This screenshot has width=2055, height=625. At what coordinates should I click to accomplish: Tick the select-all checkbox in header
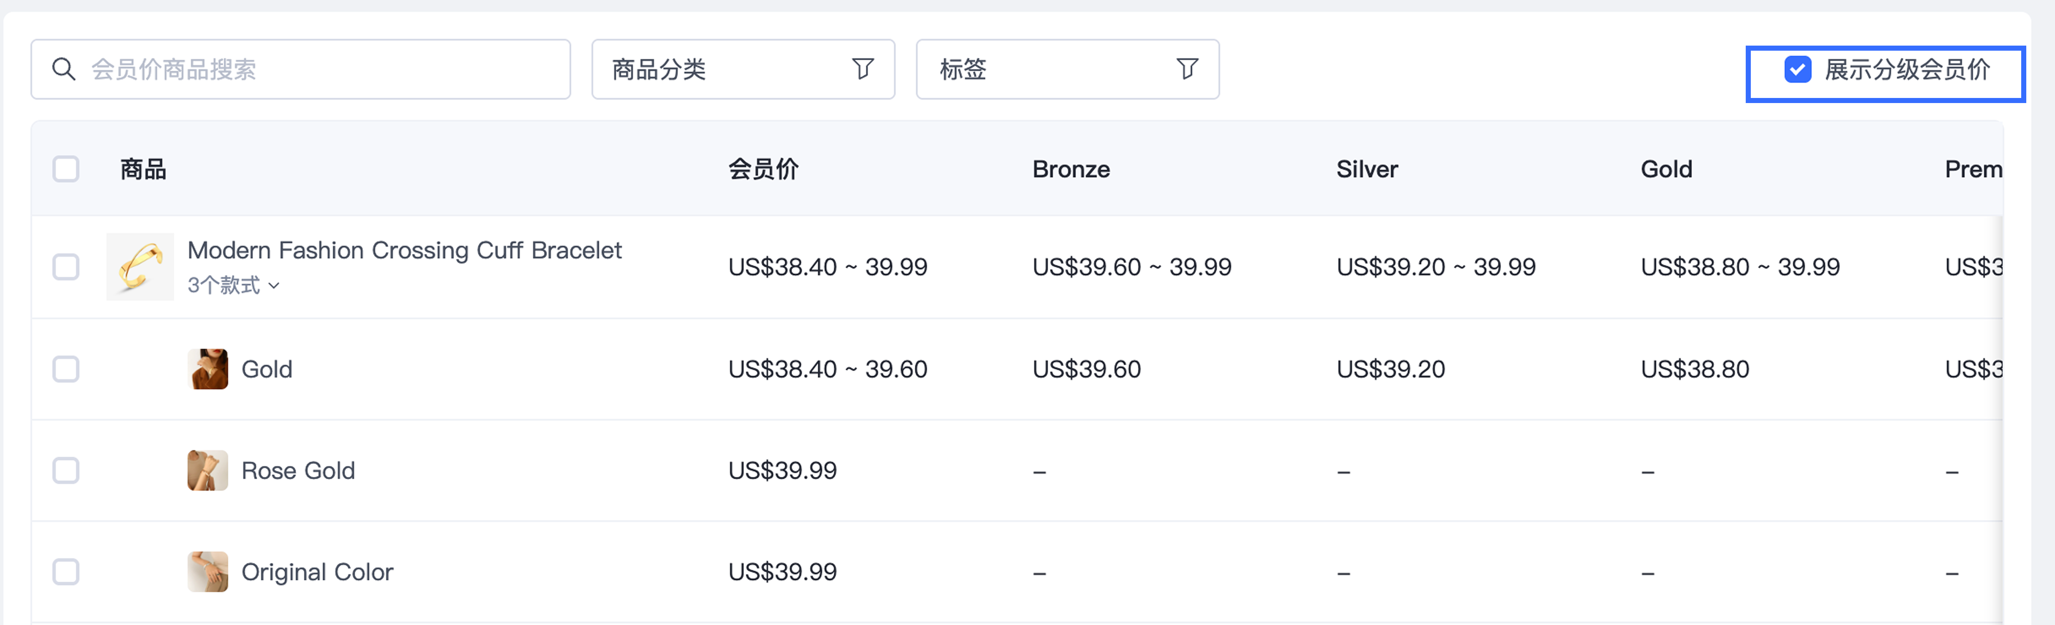coord(66,169)
